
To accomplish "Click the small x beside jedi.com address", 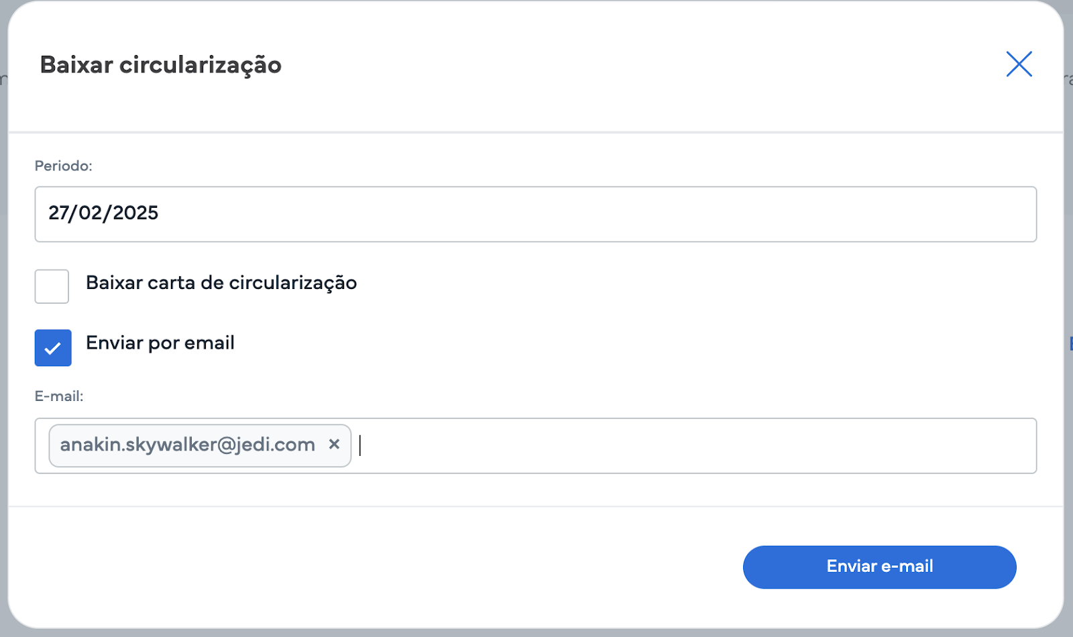I will [334, 444].
